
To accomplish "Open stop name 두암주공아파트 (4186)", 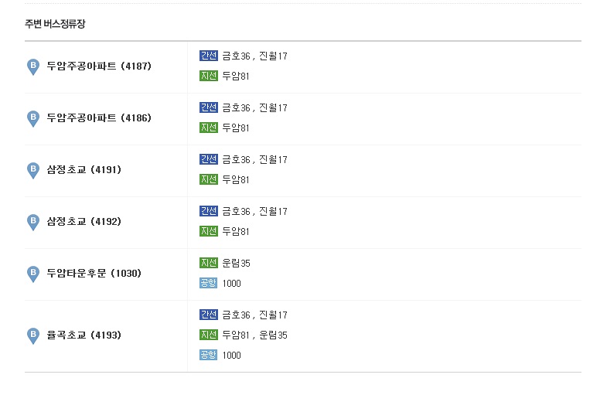I will click(99, 118).
